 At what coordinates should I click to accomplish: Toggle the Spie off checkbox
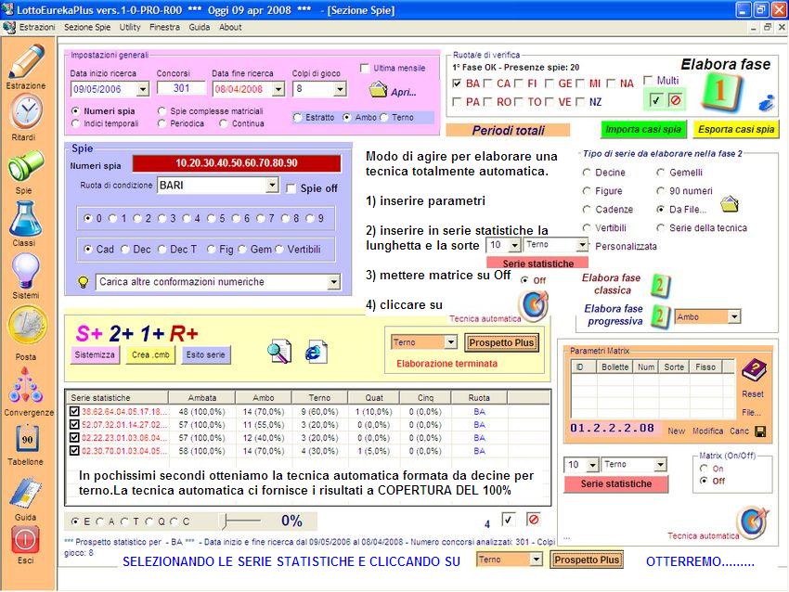(291, 188)
